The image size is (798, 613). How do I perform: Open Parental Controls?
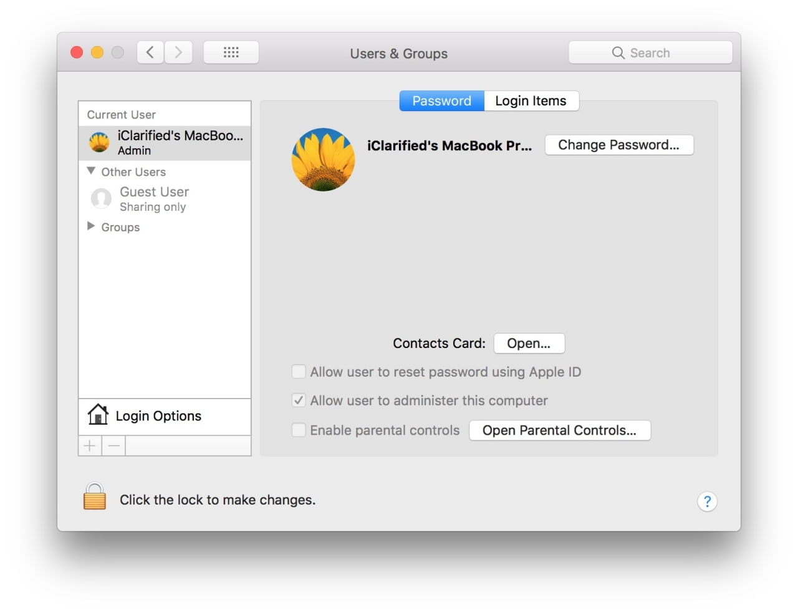559,430
